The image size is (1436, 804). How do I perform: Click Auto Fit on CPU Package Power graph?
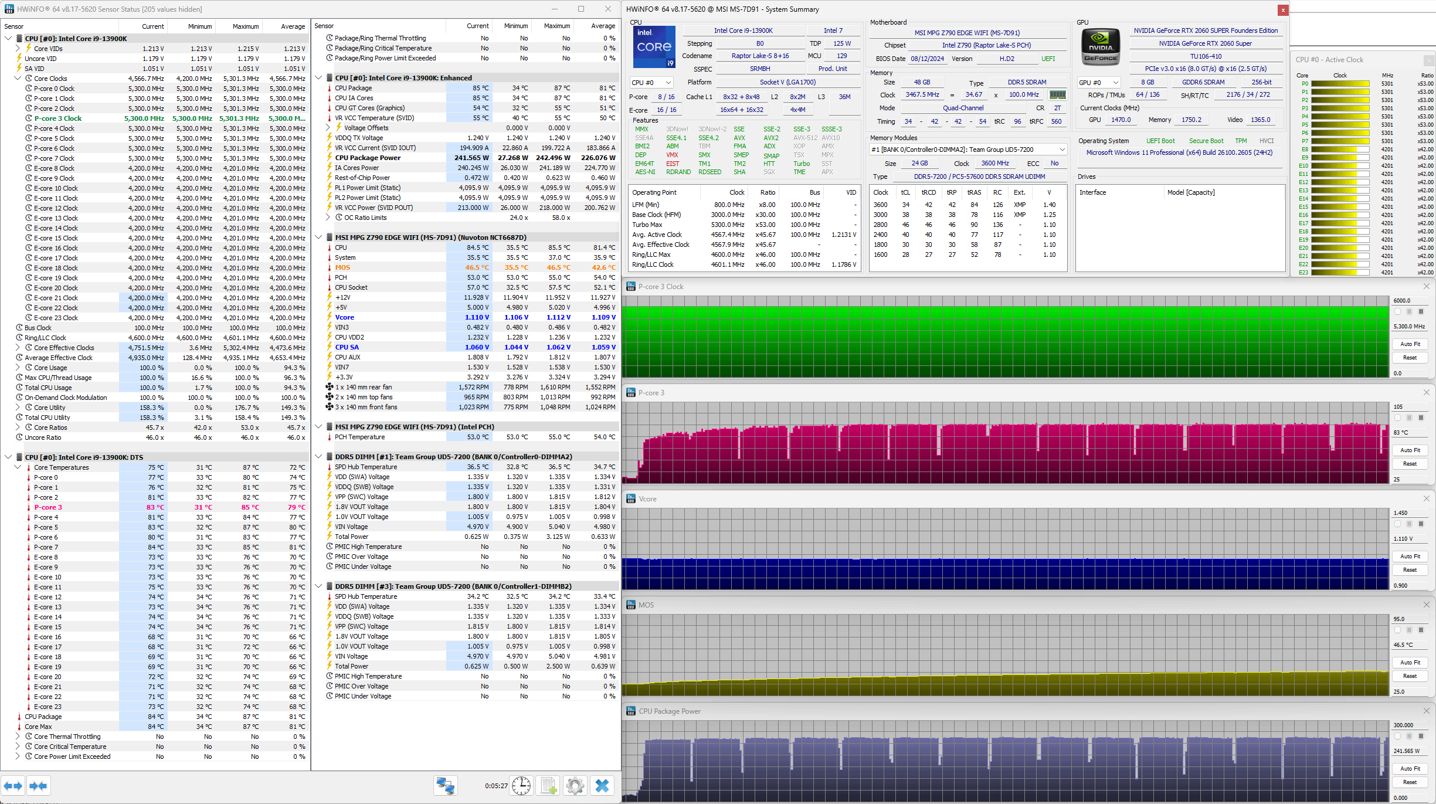[x=1410, y=769]
